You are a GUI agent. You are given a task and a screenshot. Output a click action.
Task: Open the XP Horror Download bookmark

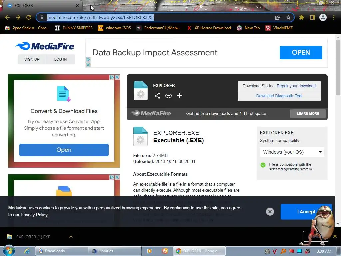(209, 28)
